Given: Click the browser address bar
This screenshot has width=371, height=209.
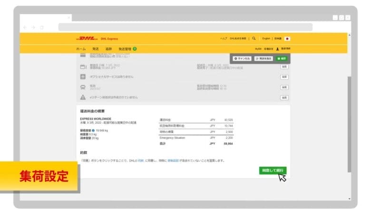Looking at the screenshot, I should click(x=185, y=27).
